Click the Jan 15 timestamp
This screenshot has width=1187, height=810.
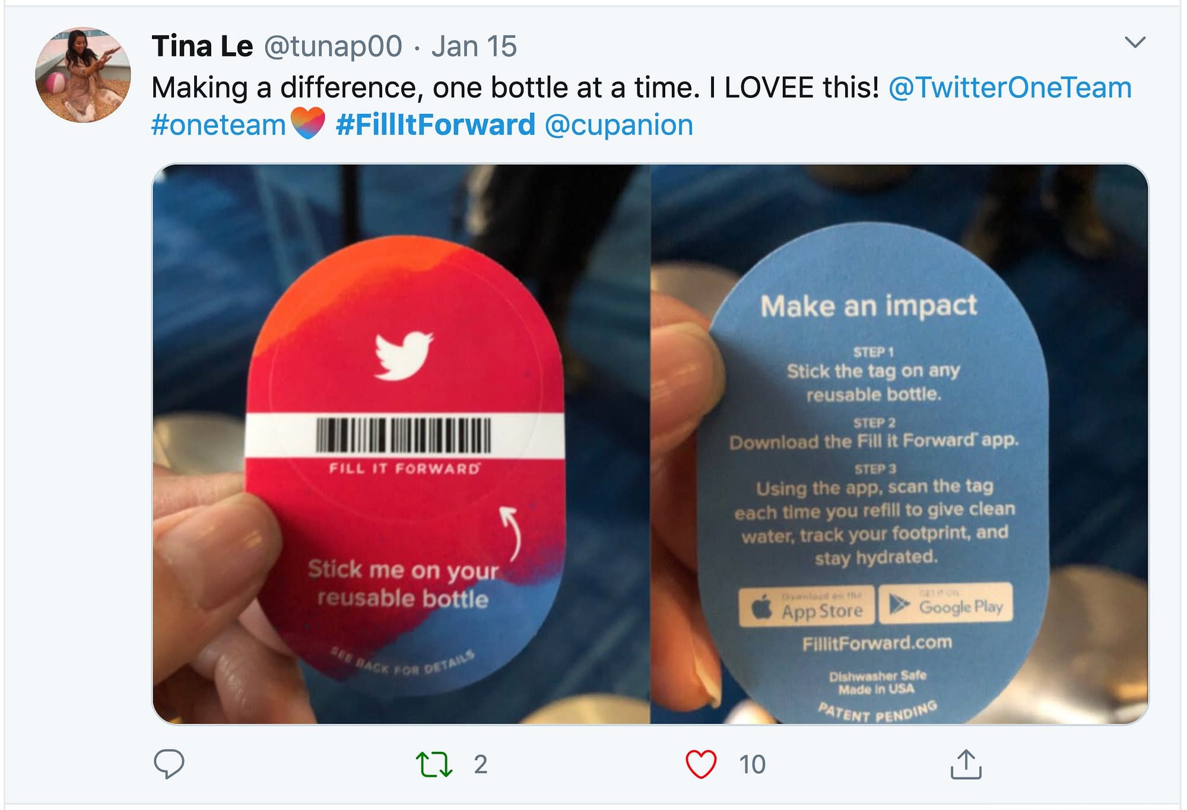coord(474,46)
